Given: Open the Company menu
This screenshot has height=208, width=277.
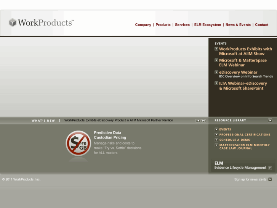Looking at the screenshot, I should click(143, 25).
